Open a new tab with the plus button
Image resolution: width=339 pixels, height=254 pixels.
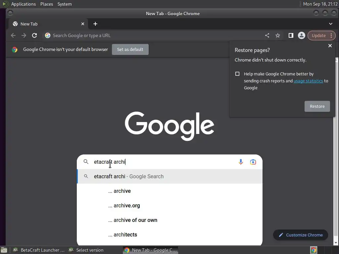[x=95, y=24]
